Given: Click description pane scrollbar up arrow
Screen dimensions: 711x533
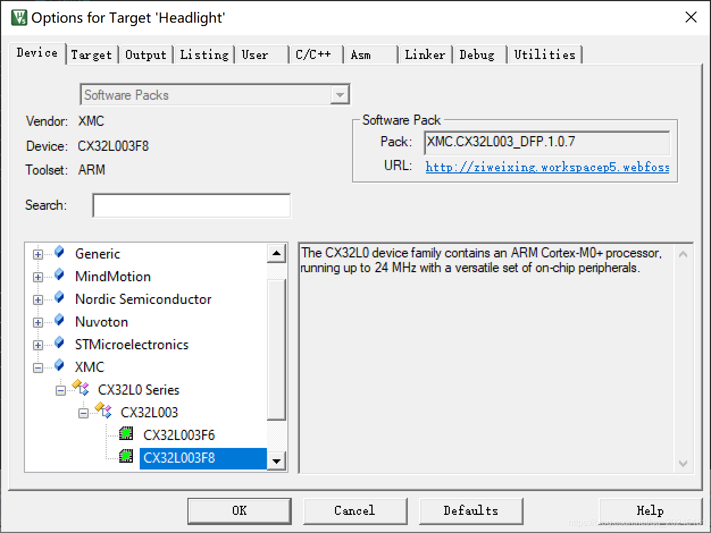Looking at the screenshot, I should tap(683, 254).
